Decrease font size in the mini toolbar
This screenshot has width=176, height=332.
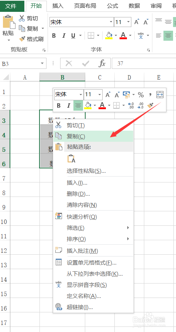[x=117, y=95]
